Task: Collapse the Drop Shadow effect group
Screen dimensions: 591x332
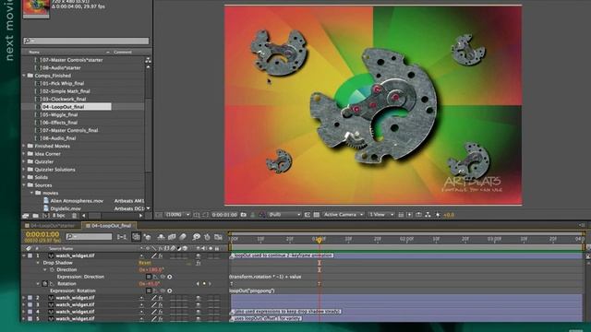Action: click(38, 263)
